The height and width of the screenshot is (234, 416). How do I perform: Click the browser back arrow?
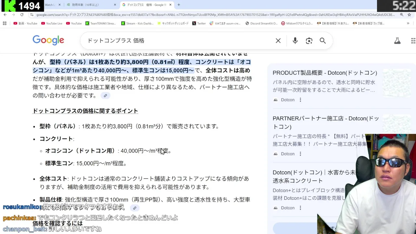(5, 15)
